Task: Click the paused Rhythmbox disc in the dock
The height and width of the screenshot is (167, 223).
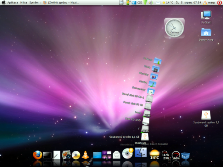Action: (127, 153)
